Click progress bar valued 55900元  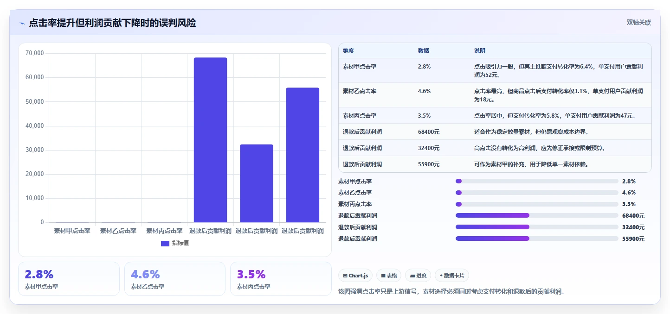537,239
